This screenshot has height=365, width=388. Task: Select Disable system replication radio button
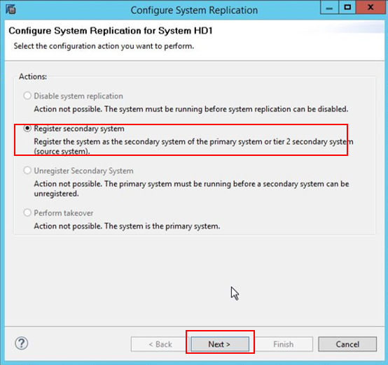pos(27,96)
